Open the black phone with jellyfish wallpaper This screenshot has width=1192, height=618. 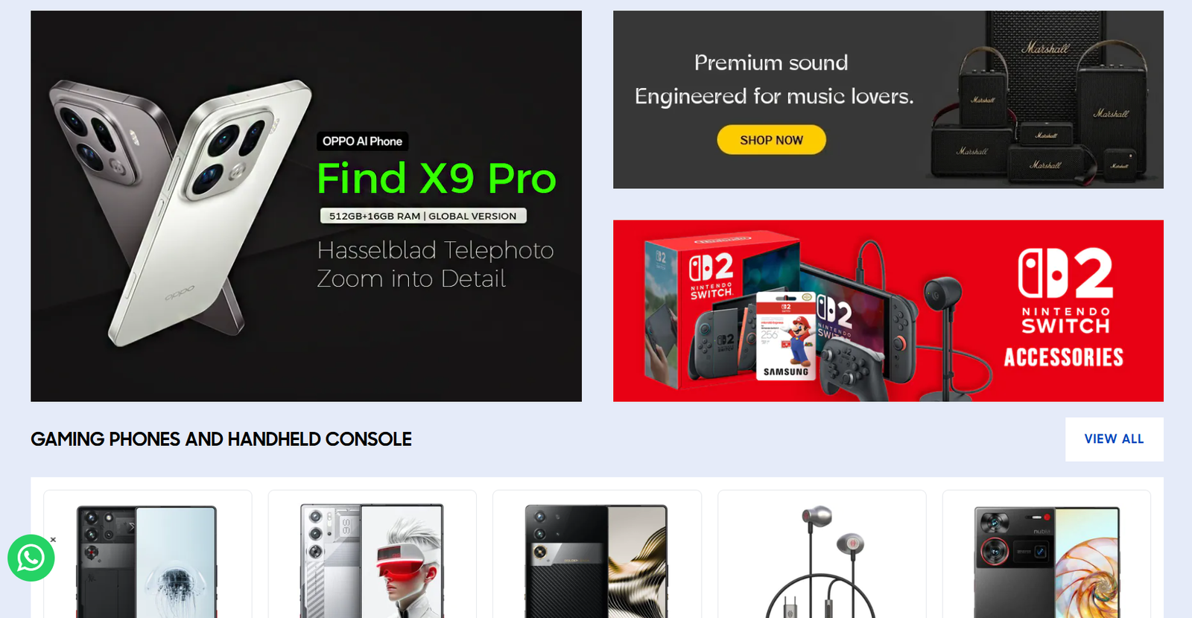click(148, 561)
